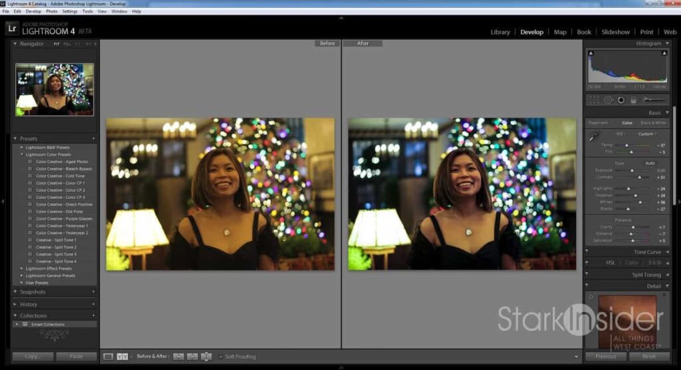Toggle the Tone Curve panel switch

(x=588, y=252)
